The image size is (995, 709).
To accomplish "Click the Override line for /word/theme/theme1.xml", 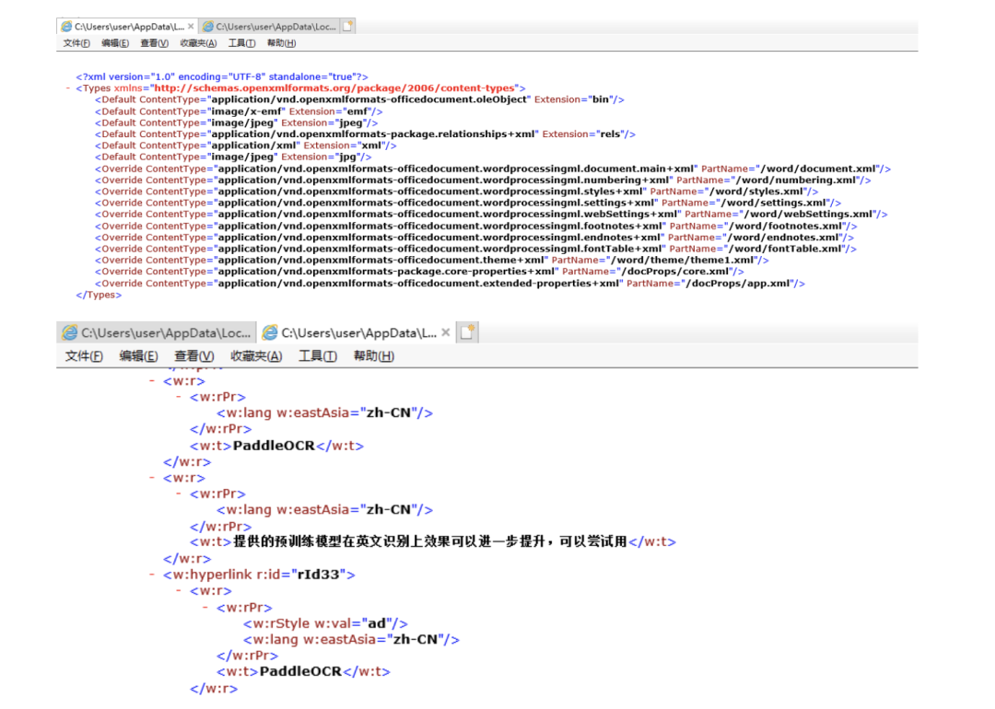I will click(432, 261).
